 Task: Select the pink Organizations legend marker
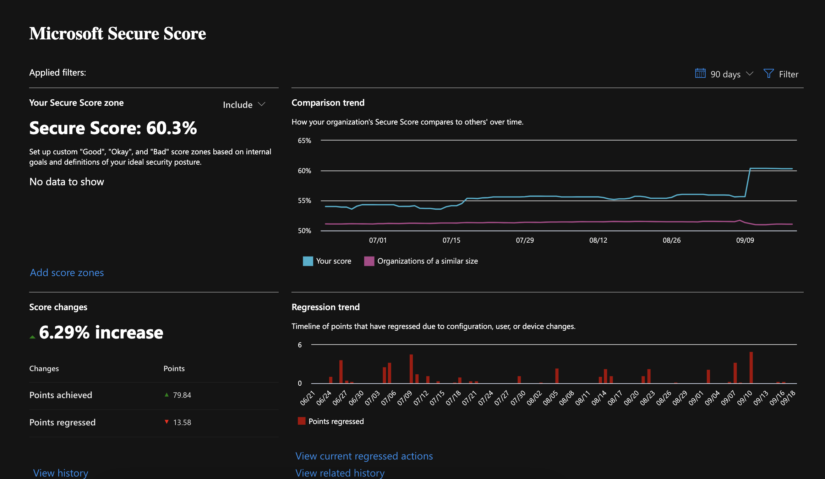pos(369,261)
